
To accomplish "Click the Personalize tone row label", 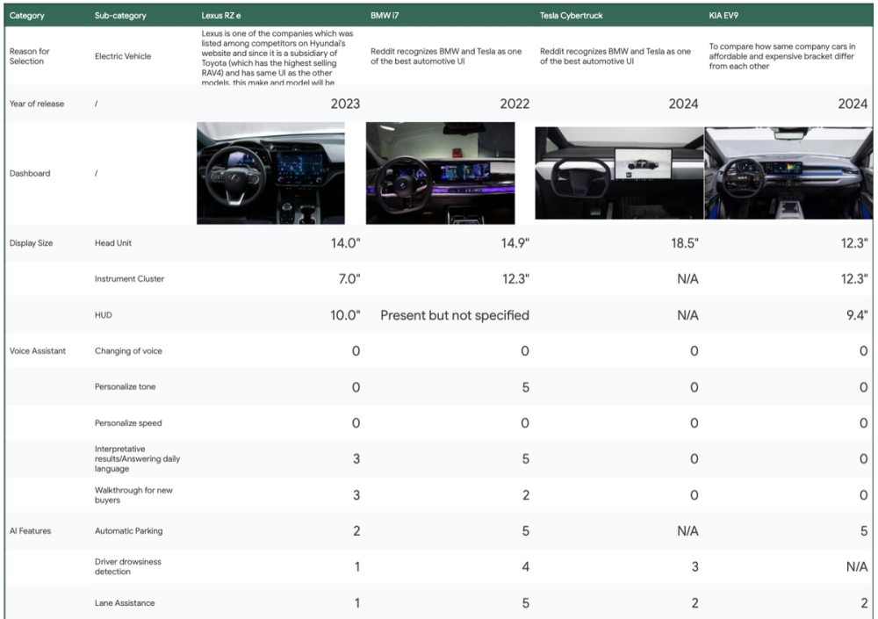I will point(125,387).
